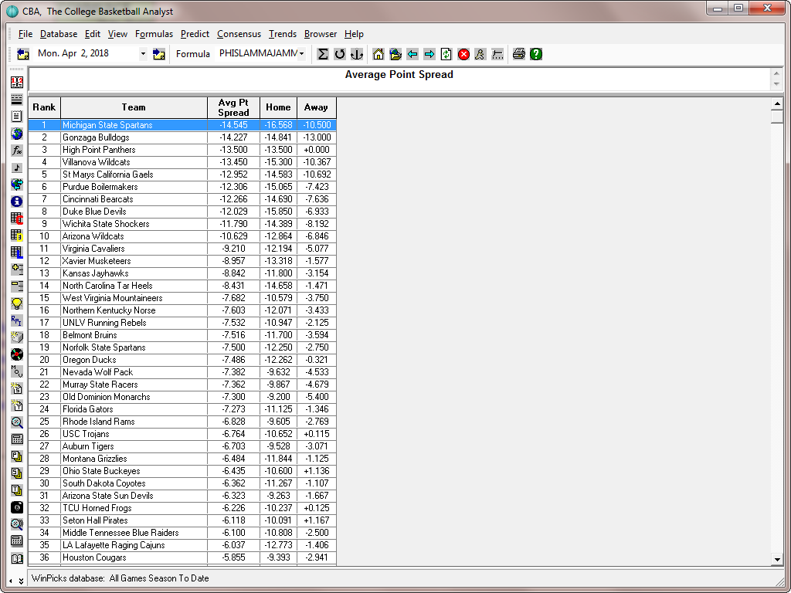The image size is (791, 593).
Task: Click the table scrollbar down arrow
Action: point(777,559)
